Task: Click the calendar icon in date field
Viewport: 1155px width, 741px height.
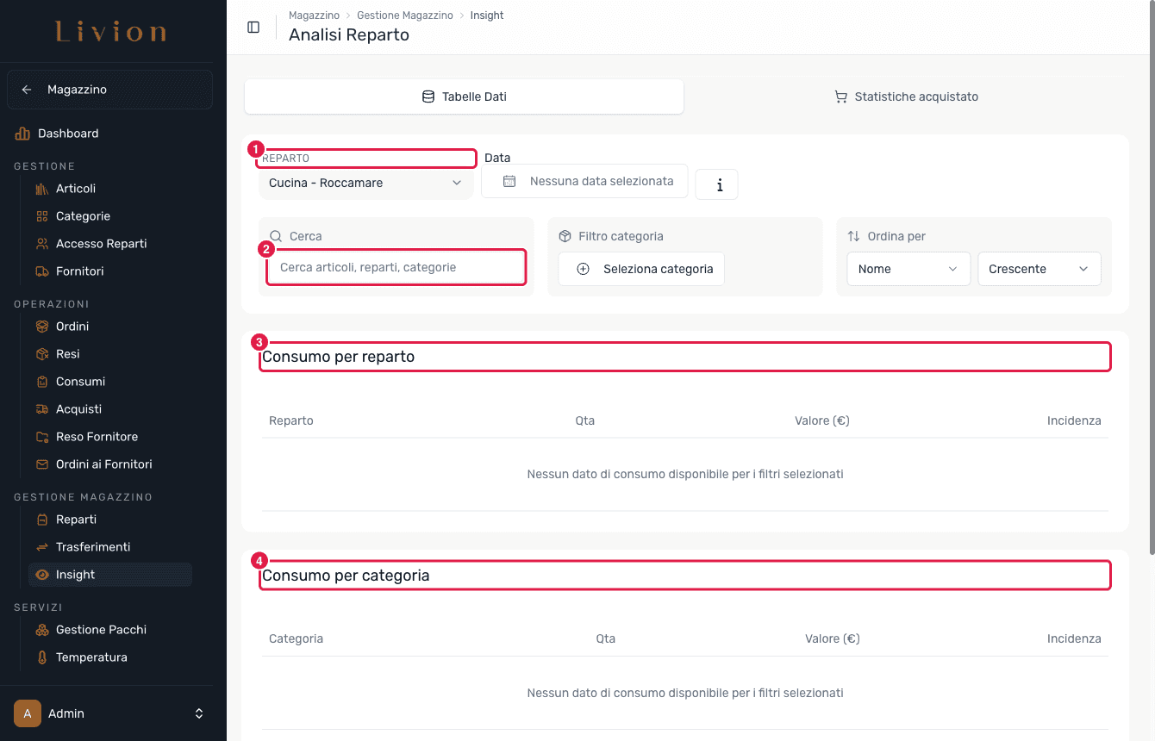Action: [x=509, y=181]
